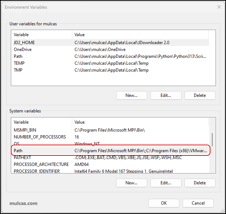Select the user Path variable row
Screen dimensions: 226x214
(18, 56)
